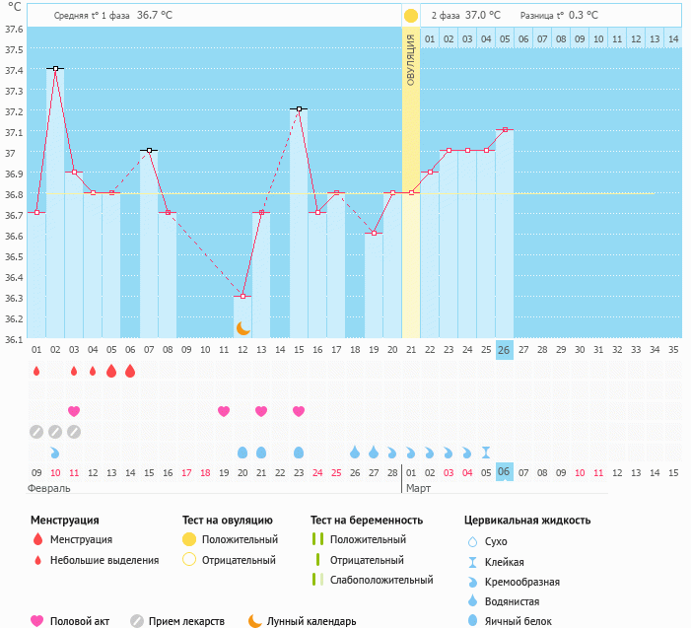Select the 37.2 temperature point on day 15

[299, 109]
